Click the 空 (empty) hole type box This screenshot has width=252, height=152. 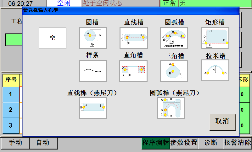pyautogui.click(x=53, y=38)
